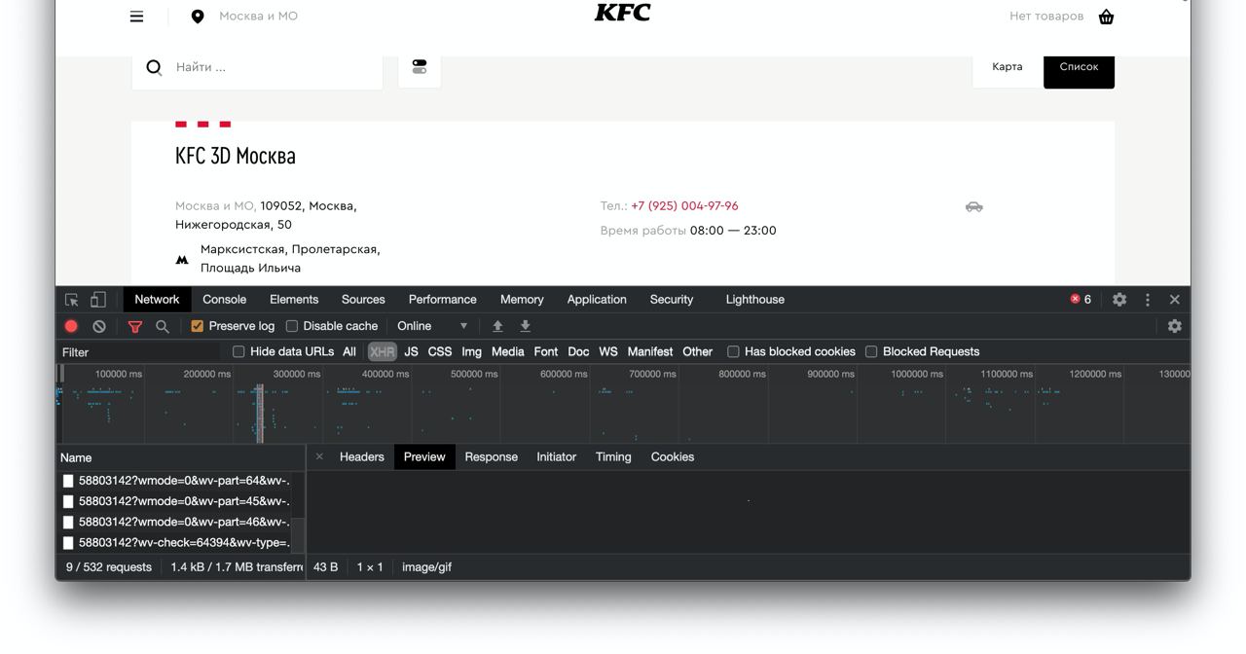Open the Network panel settings gear
This screenshot has height=654, width=1246.
[1175, 326]
